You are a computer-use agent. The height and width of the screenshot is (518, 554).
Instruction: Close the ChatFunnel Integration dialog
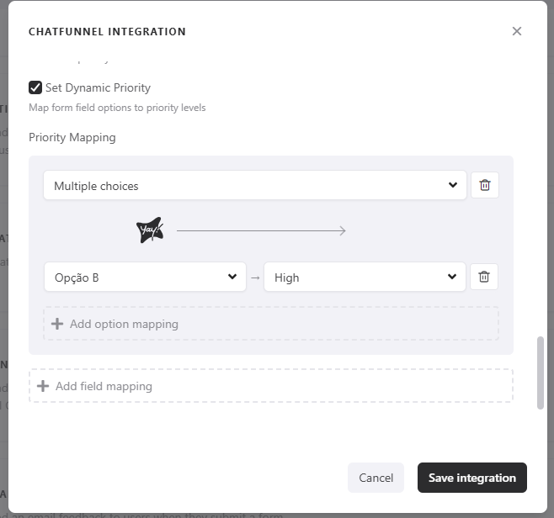pos(517,31)
